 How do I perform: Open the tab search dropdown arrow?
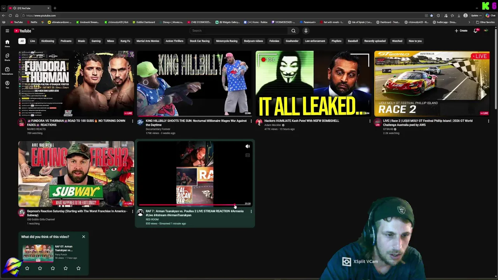(x=4, y=8)
